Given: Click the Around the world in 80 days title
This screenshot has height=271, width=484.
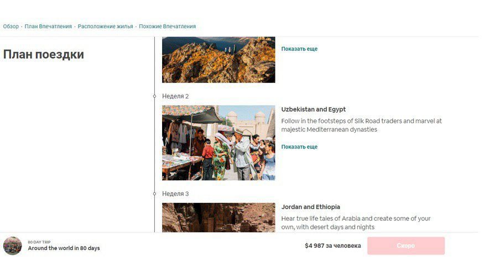Looking at the screenshot, I should (x=64, y=248).
